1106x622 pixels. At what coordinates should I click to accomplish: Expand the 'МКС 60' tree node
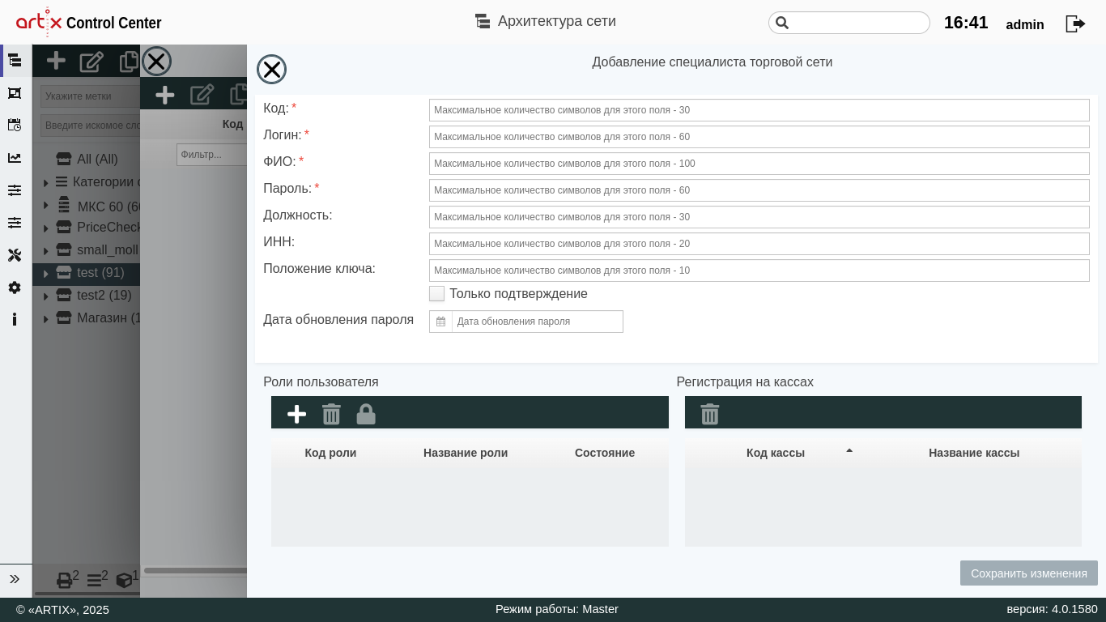tap(46, 206)
